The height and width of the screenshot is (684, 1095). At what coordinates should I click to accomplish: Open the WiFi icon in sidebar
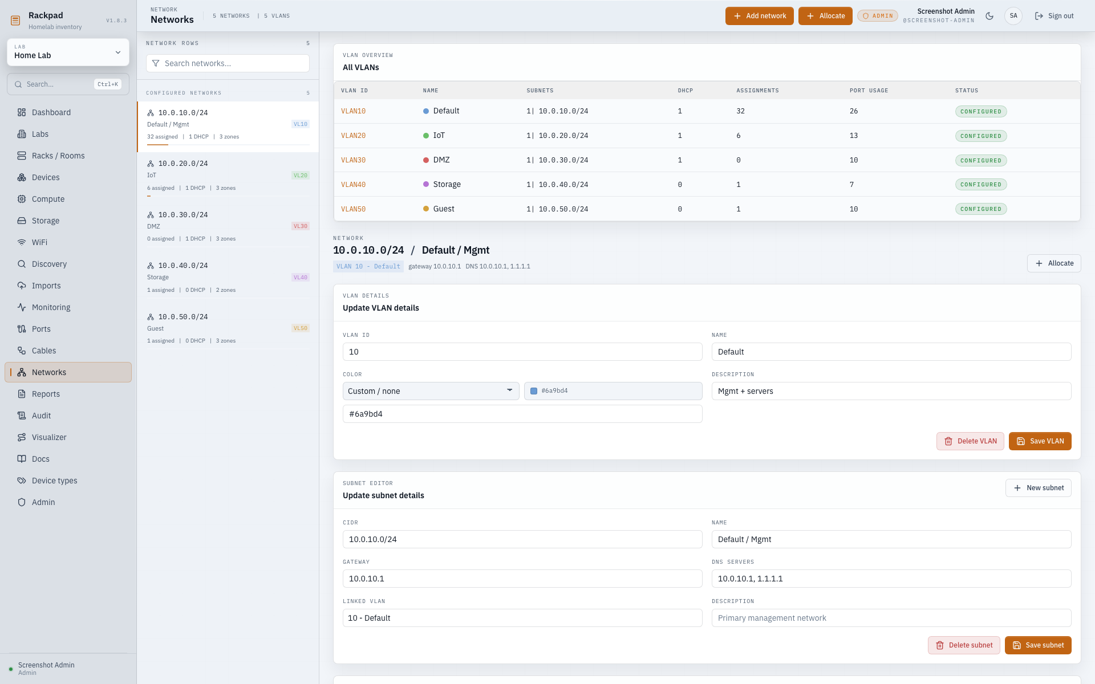click(x=22, y=242)
